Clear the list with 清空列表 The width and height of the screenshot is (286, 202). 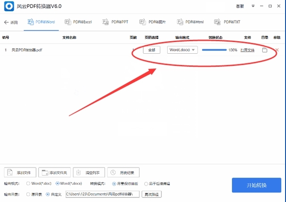tap(89, 172)
